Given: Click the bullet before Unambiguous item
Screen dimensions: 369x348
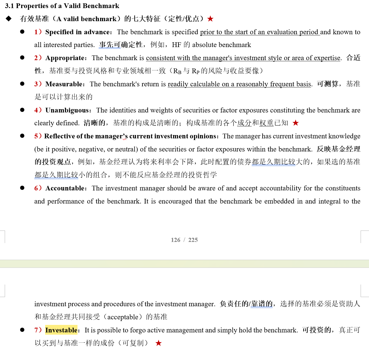Looking at the screenshot, I should (22, 110).
